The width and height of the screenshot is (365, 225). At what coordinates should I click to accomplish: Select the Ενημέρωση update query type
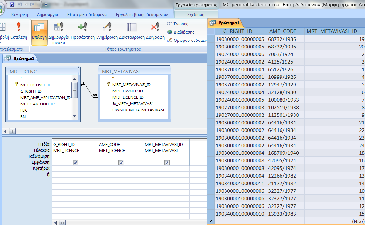(107, 31)
